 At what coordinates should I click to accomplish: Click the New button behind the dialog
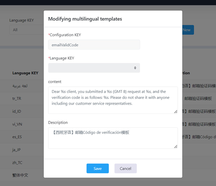point(188,30)
